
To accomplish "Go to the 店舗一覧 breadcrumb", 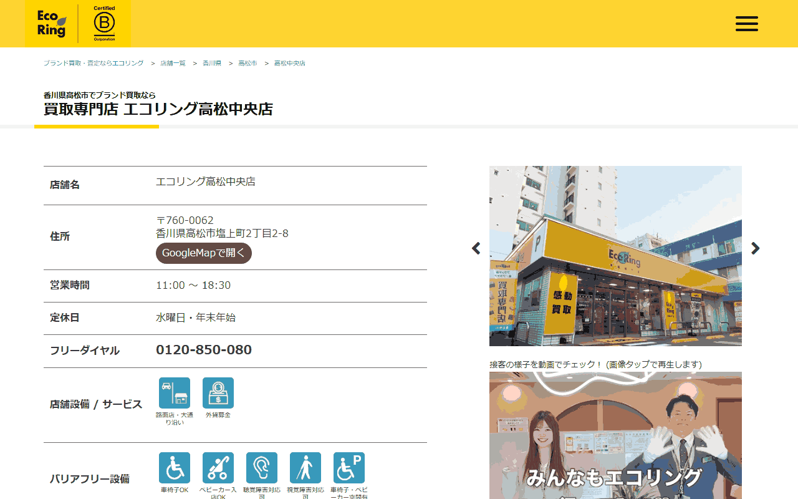I will [x=173, y=64].
